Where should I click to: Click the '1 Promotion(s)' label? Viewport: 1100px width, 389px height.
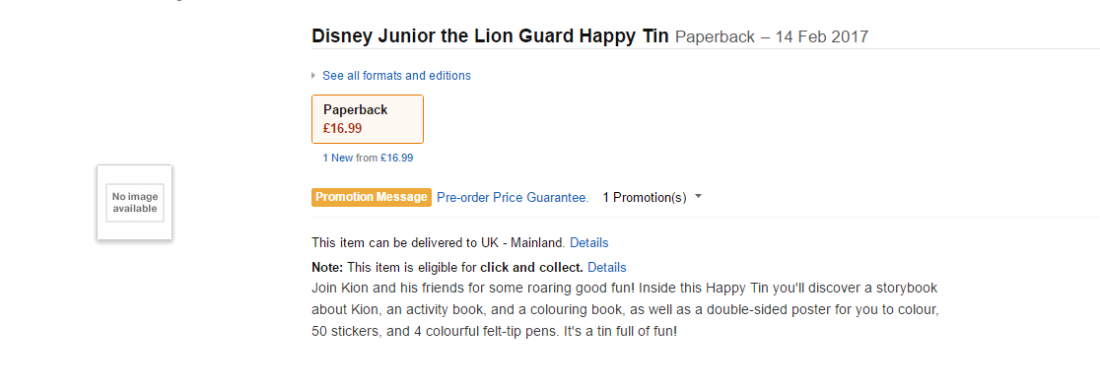coord(644,198)
